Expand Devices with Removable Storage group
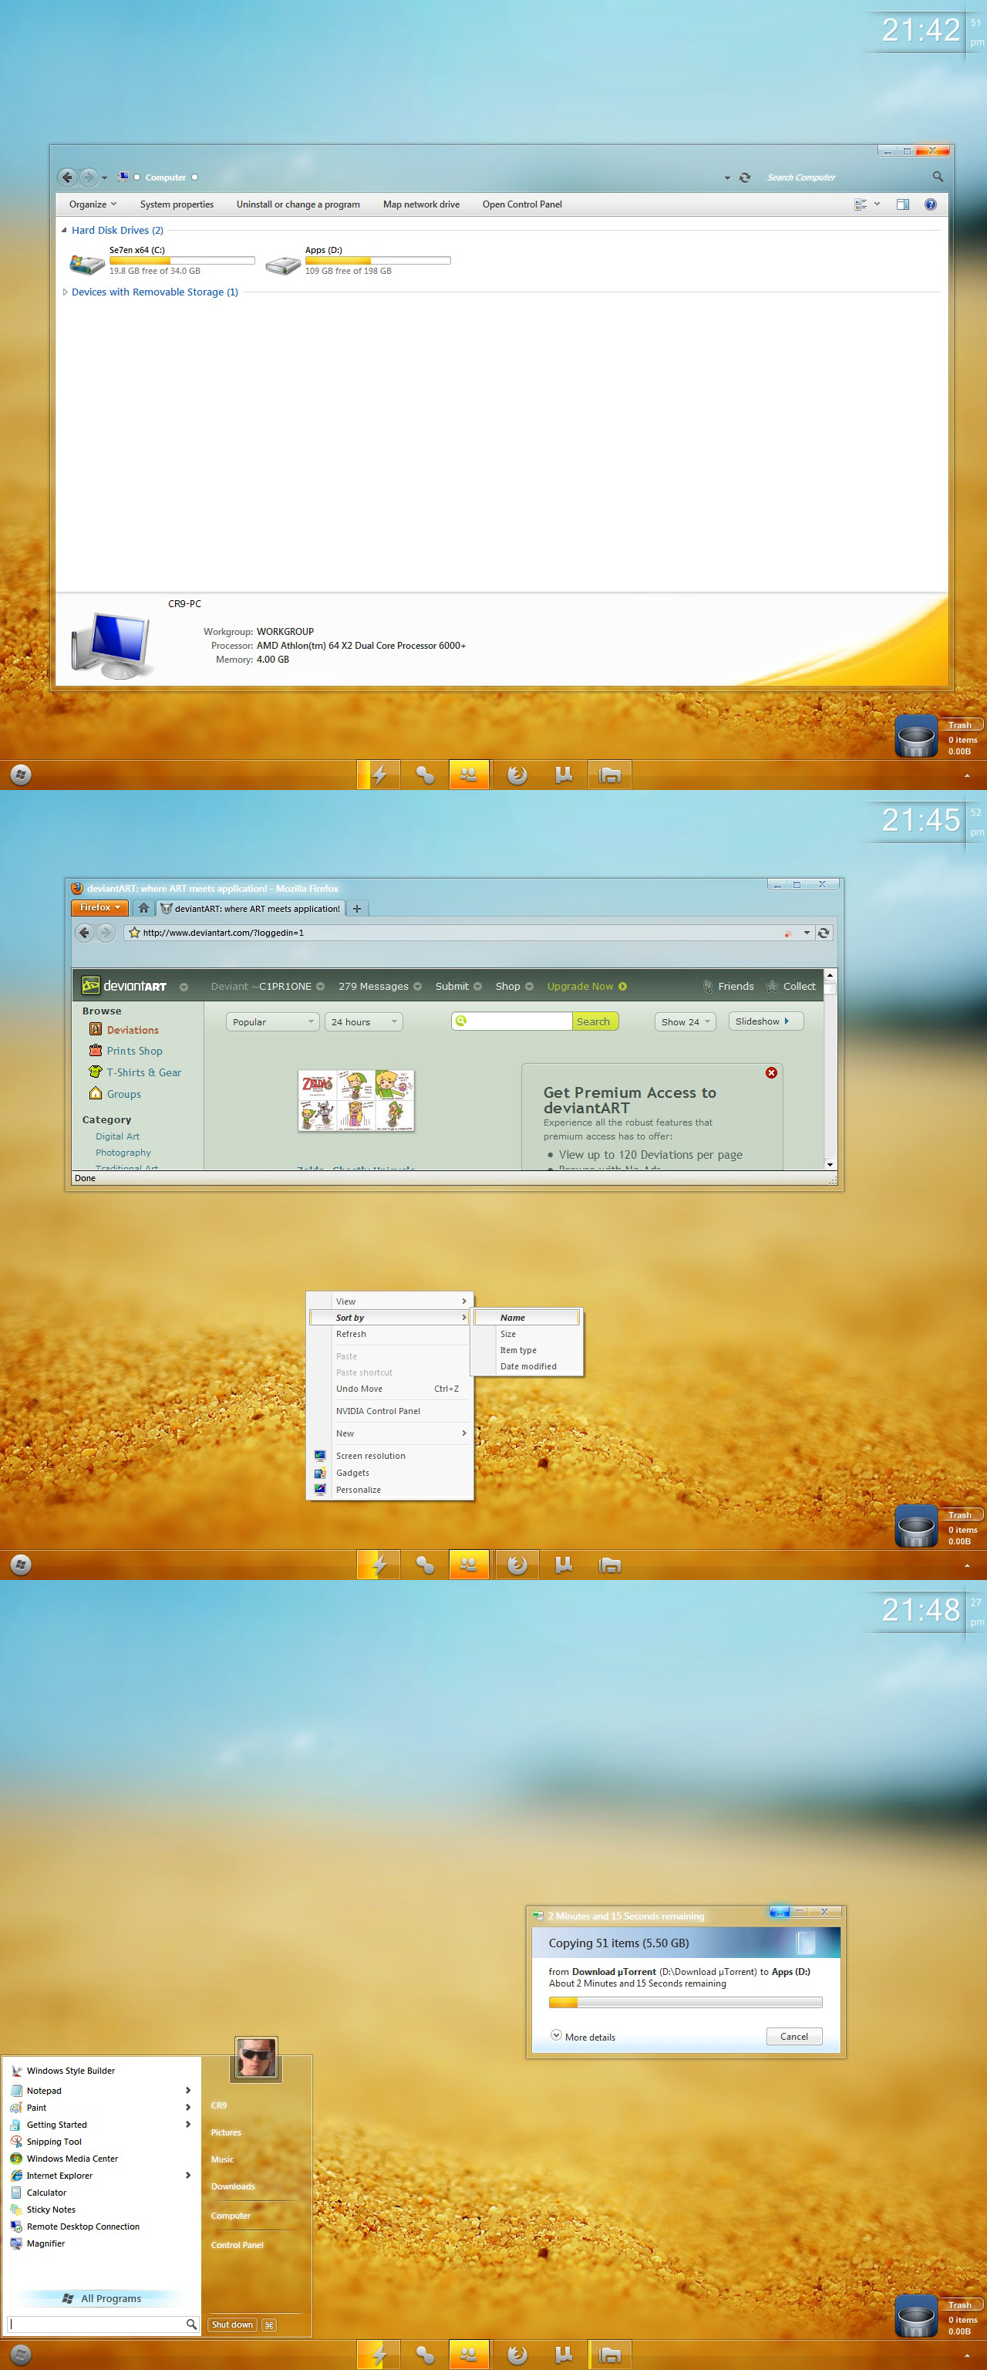Screen dimensions: 987x2370 tap(65, 292)
